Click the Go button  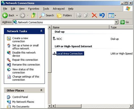[124, 22]
